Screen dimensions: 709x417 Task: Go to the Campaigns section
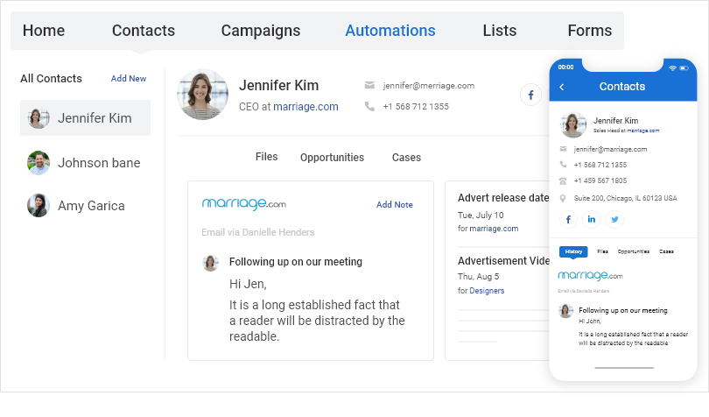(261, 31)
